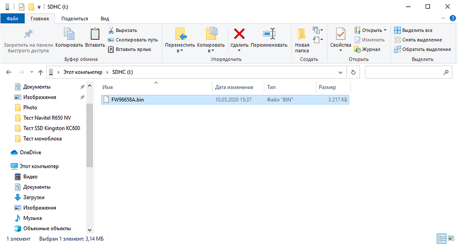Expand the Move to (Переместить в) dropdown

pyautogui.click(x=180, y=51)
